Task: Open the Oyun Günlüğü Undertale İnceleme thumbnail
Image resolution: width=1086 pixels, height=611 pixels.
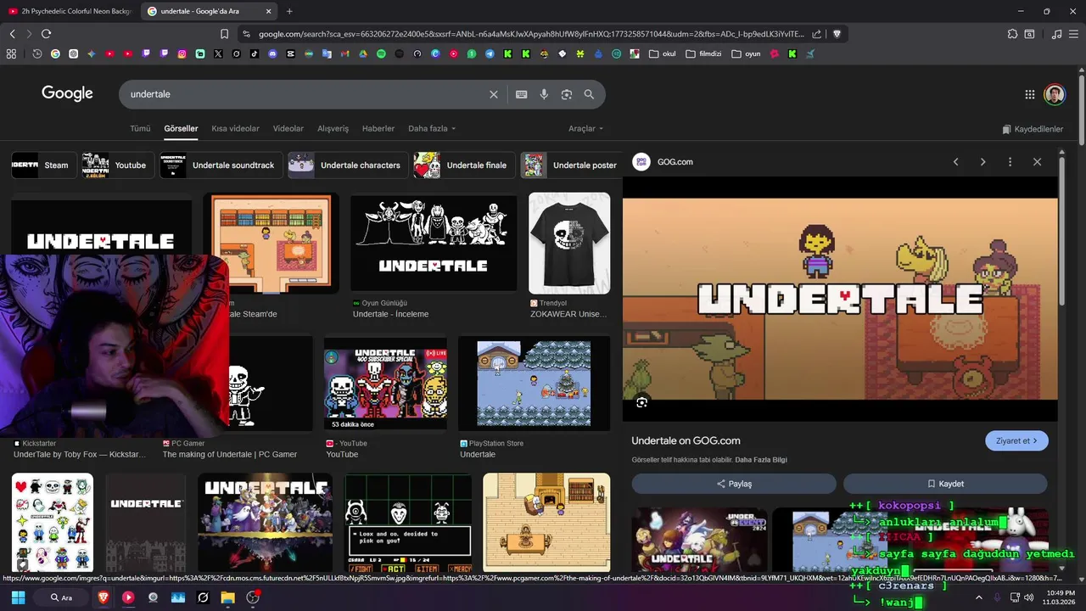Action: (x=434, y=244)
